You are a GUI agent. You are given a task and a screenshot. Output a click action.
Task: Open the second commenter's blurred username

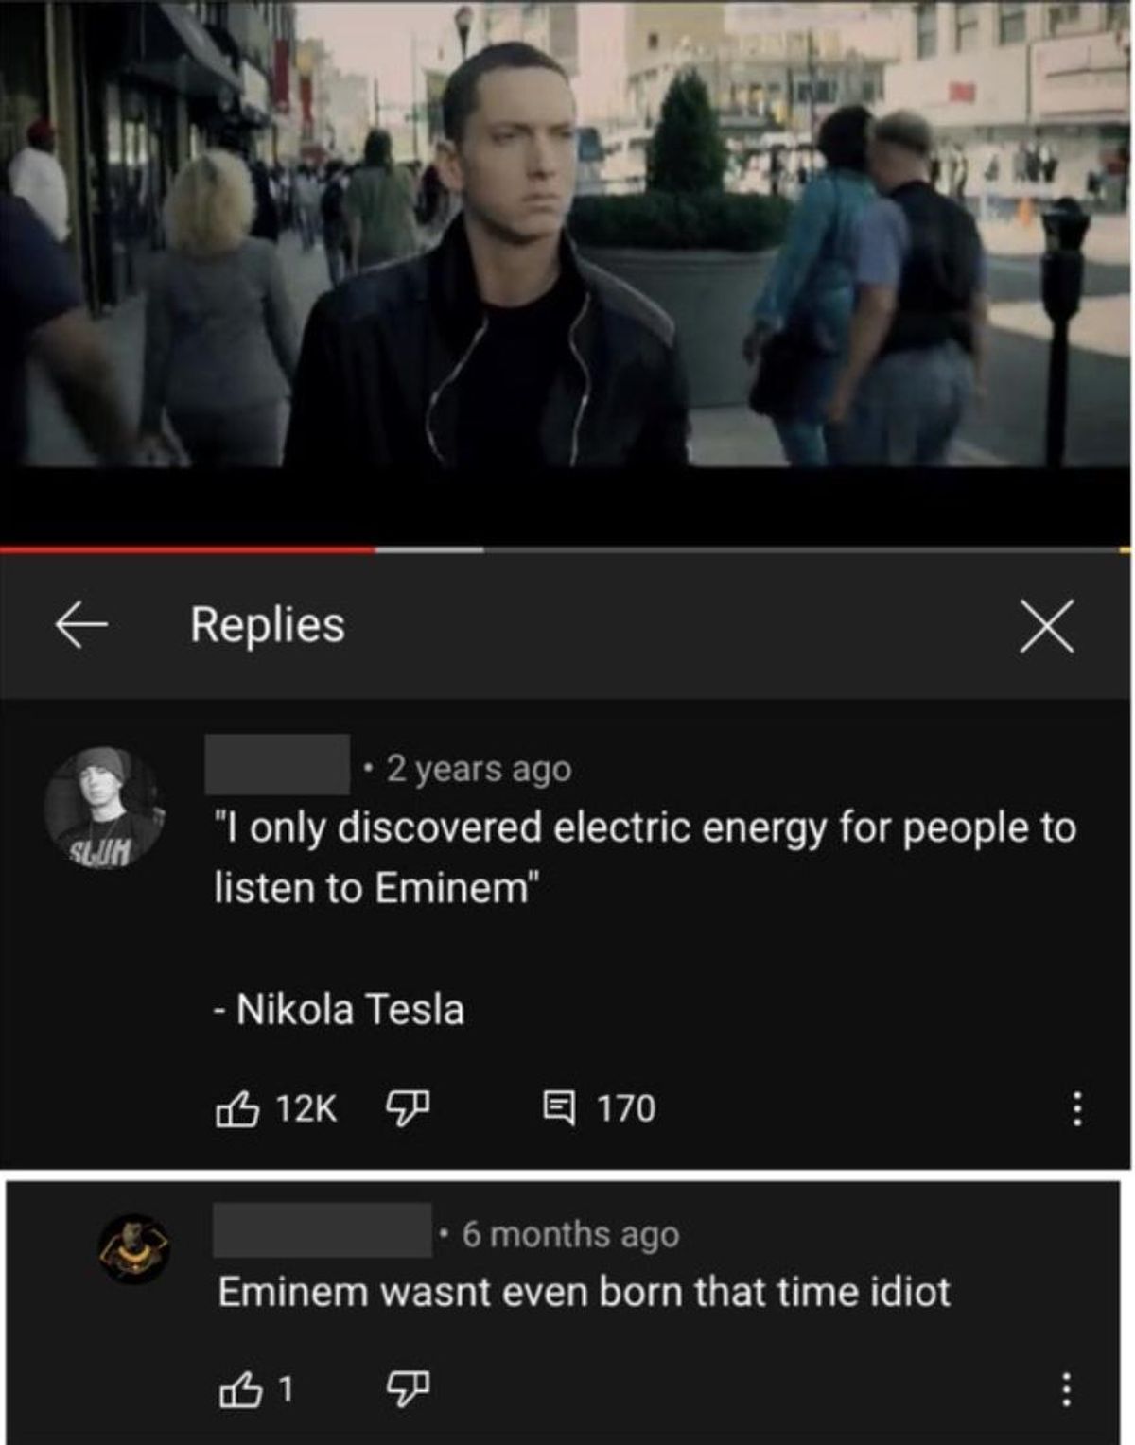point(323,1230)
